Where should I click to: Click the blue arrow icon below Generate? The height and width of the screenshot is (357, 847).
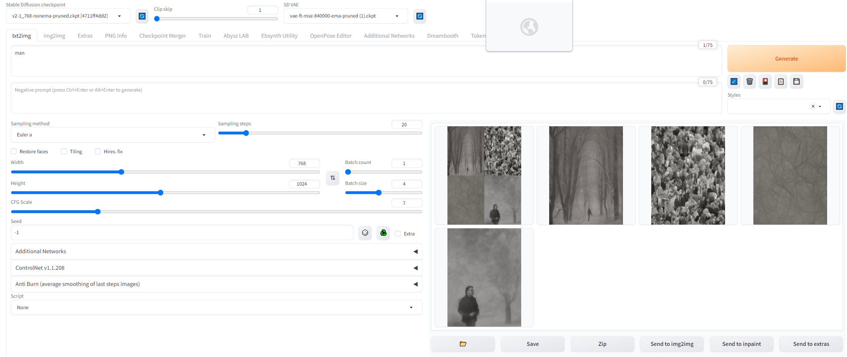[x=734, y=82]
